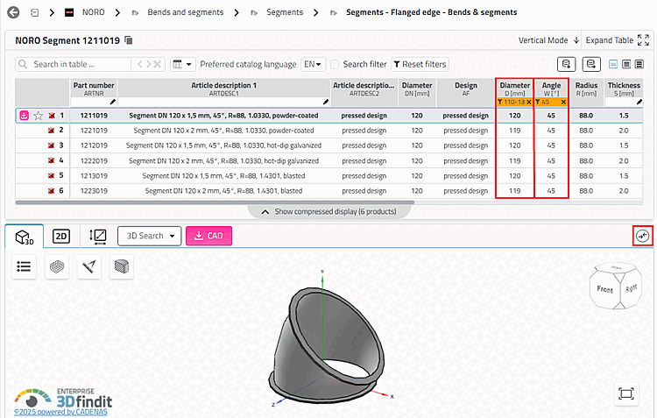Sort by Radius R column header

tap(586, 89)
